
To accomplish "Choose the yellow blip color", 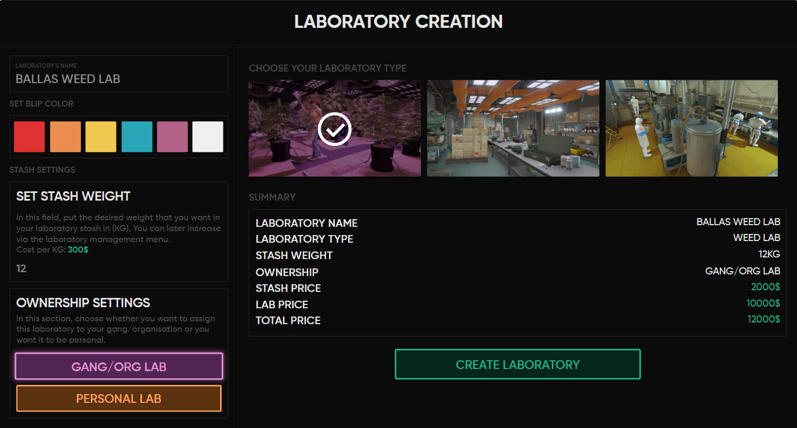I will tap(101, 136).
